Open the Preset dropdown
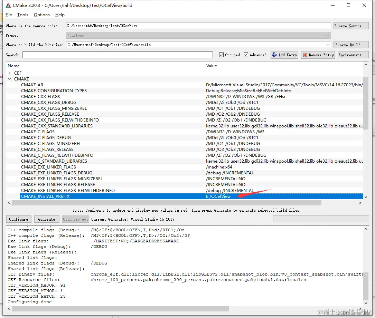Screen dimensions: 375x318 coord(328,35)
